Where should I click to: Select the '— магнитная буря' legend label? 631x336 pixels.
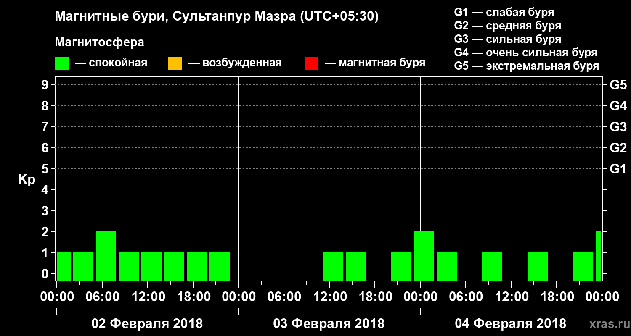pyautogui.click(x=375, y=63)
